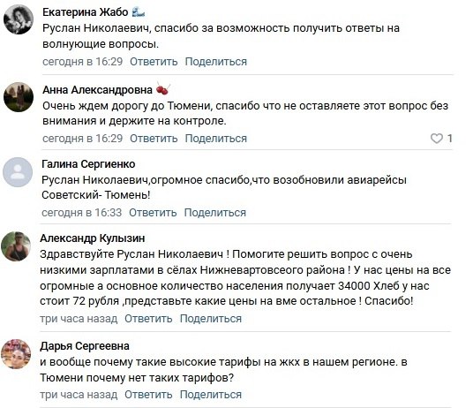Open Дарья Сергеевна's avatar photo

pyautogui.click(x=16, y=353)
